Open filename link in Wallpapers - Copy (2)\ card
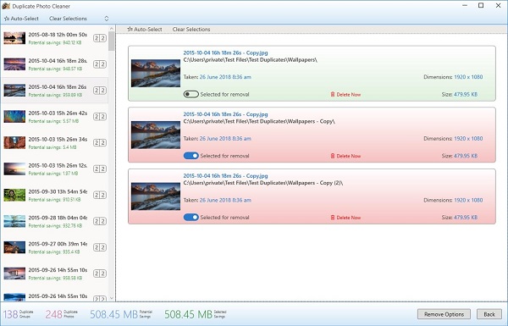The width and height of the screenshot is (508, 326). [225, 176]
